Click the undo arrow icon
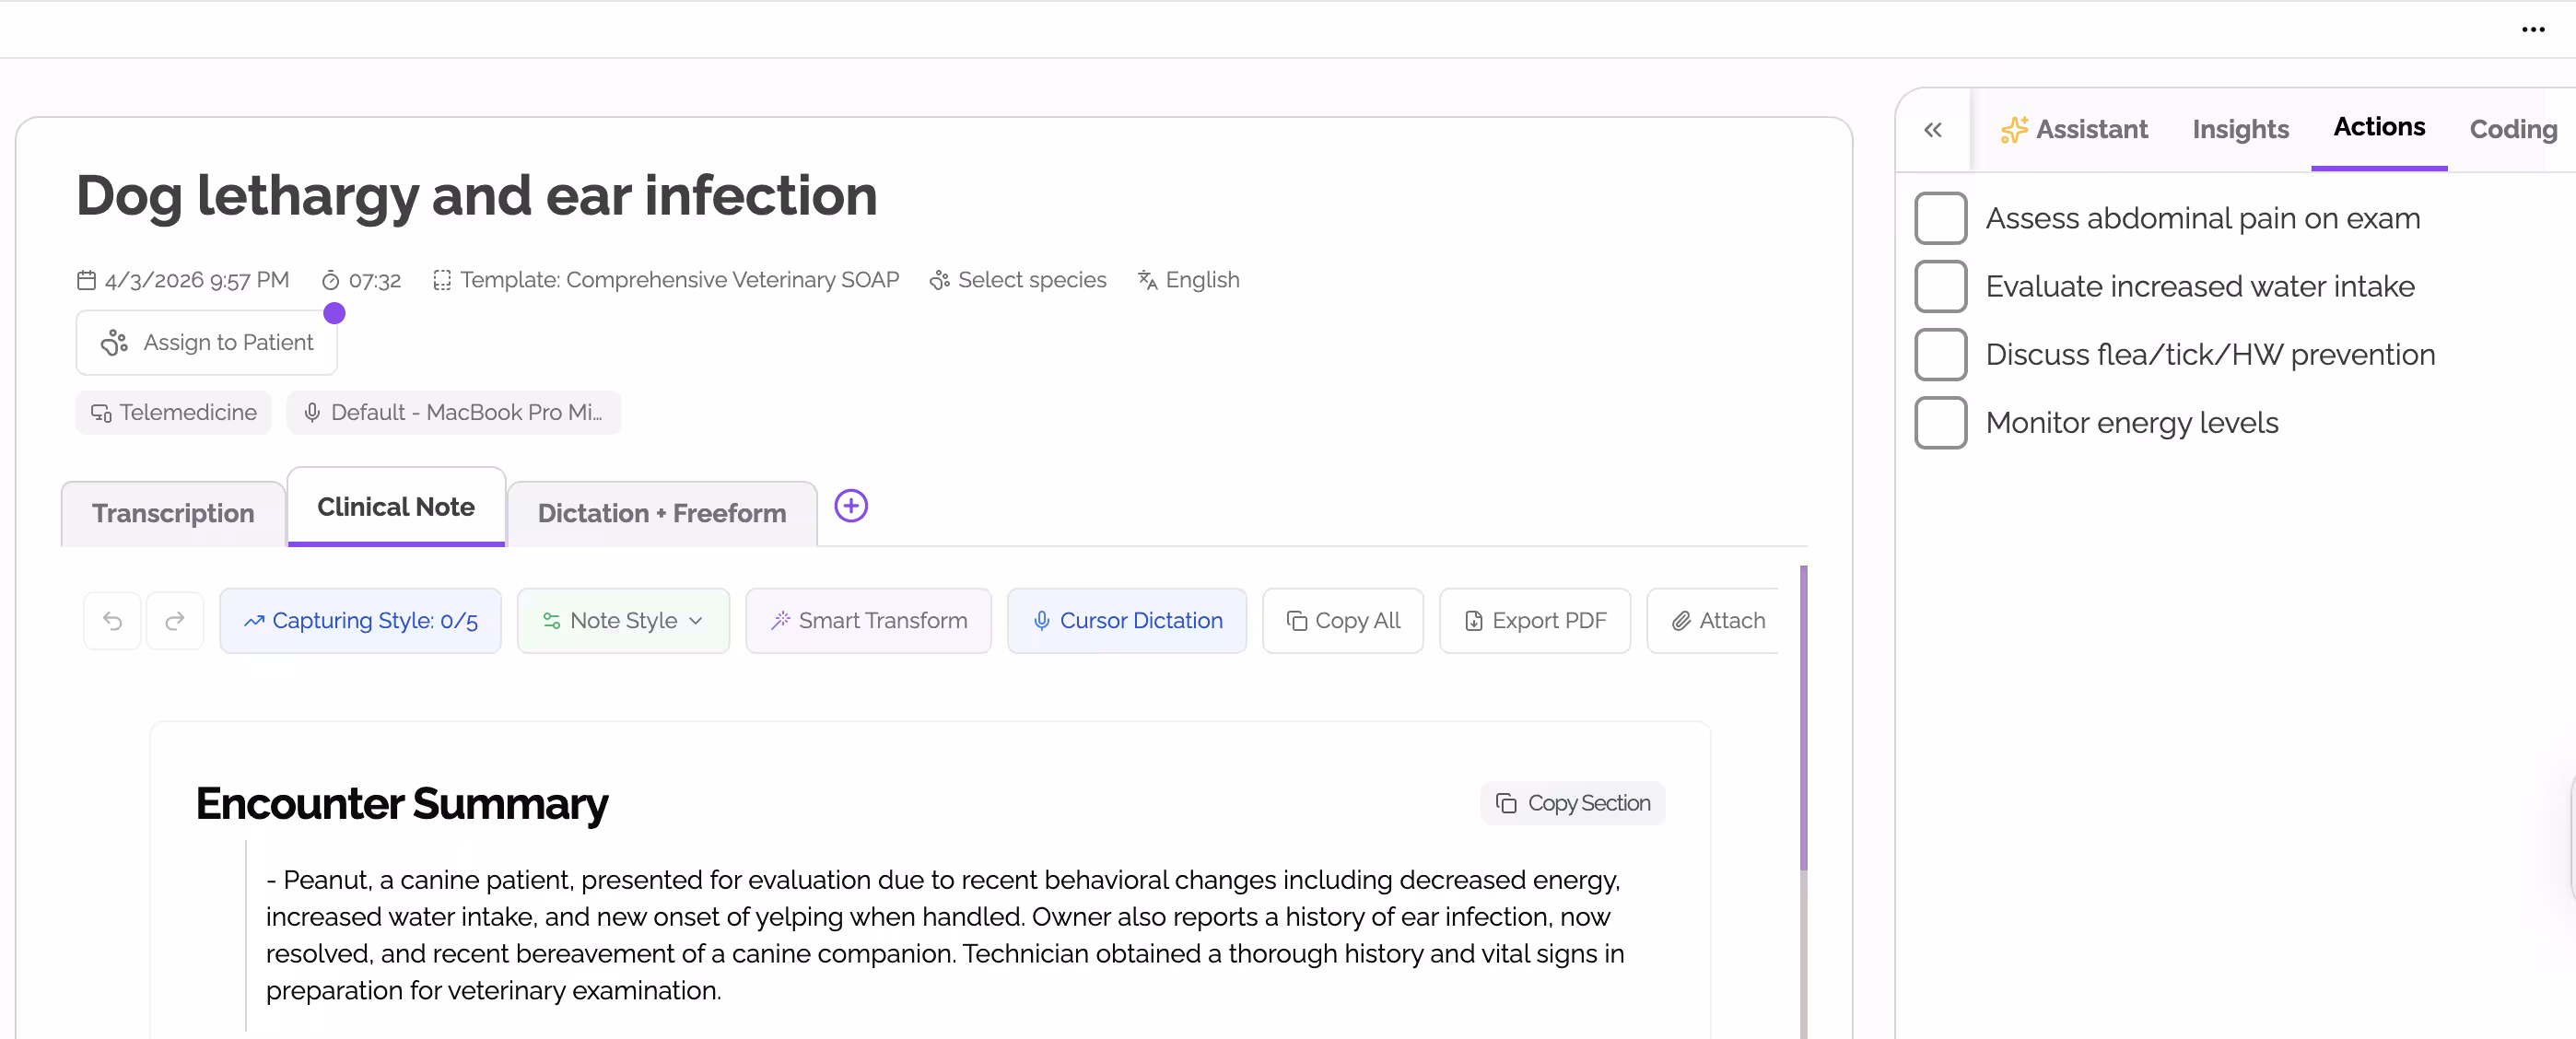The image size is (2576, 1039). [x=112, y=621]
